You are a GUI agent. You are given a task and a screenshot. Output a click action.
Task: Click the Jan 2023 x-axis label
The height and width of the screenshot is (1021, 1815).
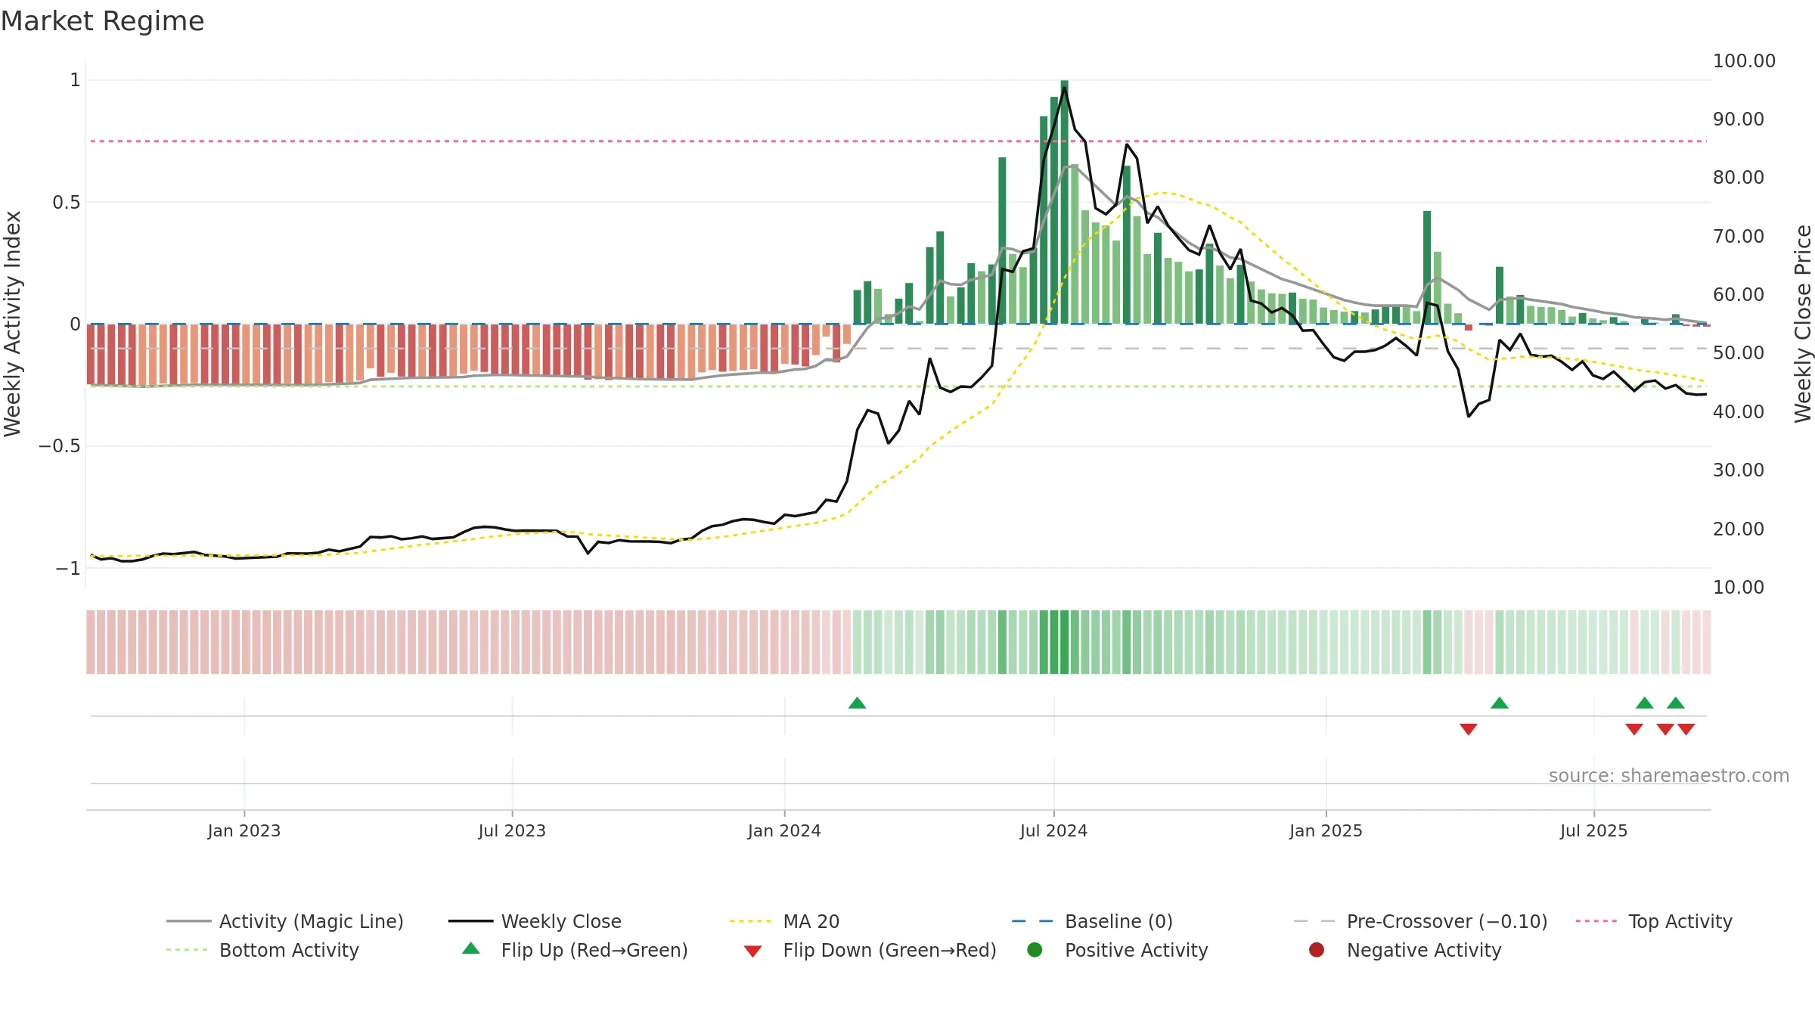(244, 831)
